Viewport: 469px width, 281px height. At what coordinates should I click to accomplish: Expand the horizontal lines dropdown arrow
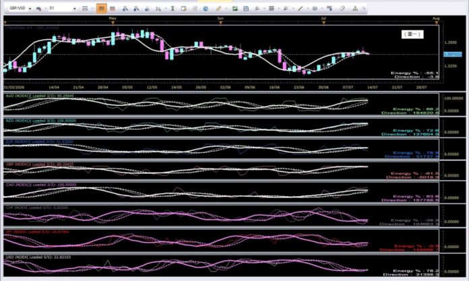278,9
